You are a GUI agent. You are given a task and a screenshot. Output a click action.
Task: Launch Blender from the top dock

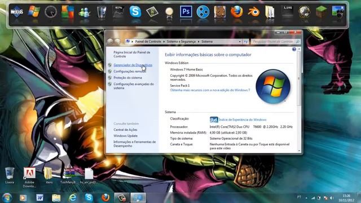pyautogui.click(x=253, y=12)
